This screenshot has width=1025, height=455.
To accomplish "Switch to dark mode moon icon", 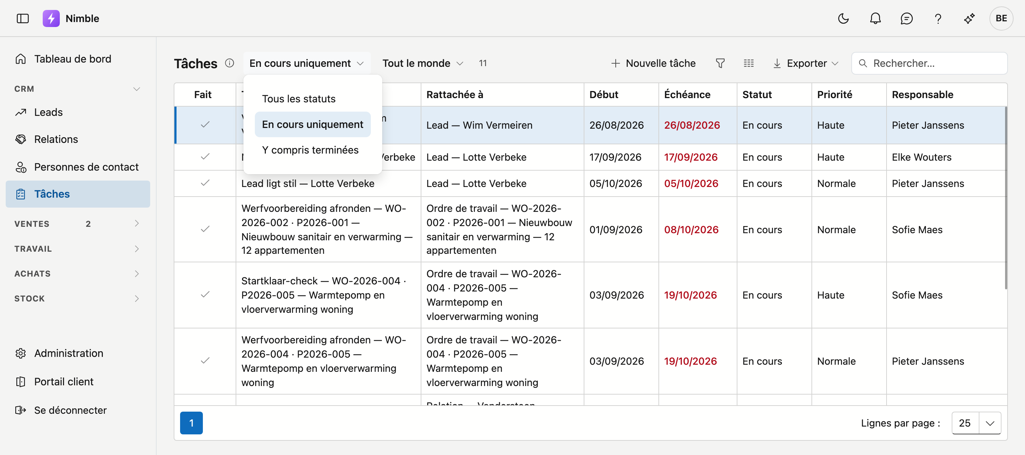I will (843, 18).
